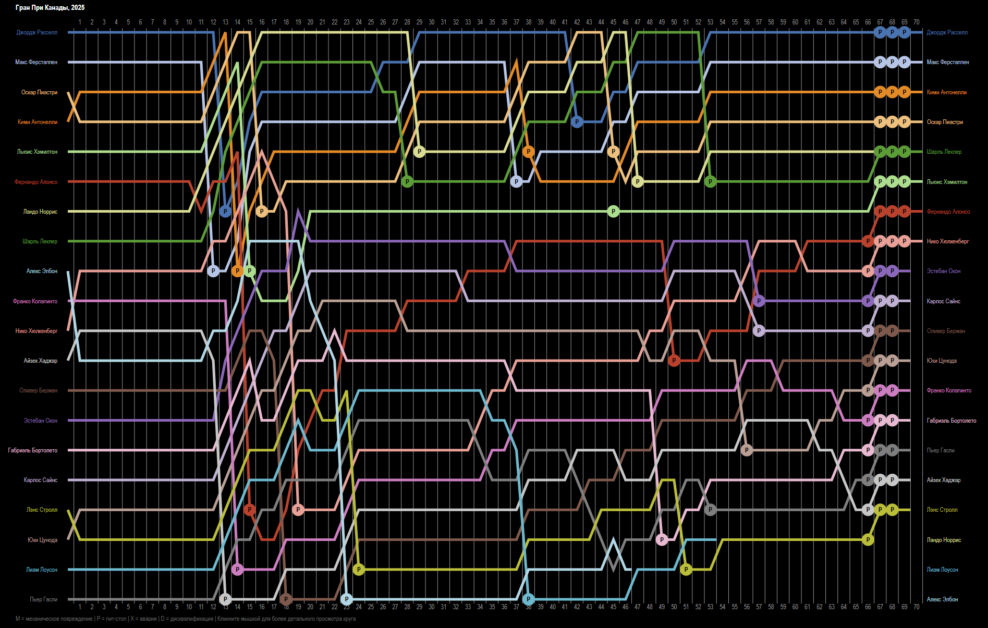Click right-side finishing label Карлос Сайнс
This screenshot has width=988, height=628.
944,301
